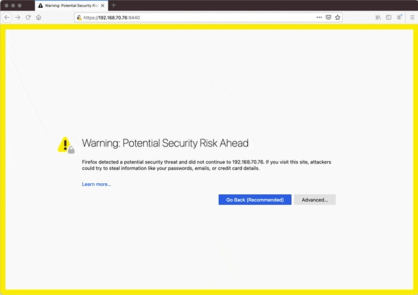Click Go Back (Recommended) button
This screenshot has width=418, height=295.
[255, 200]
